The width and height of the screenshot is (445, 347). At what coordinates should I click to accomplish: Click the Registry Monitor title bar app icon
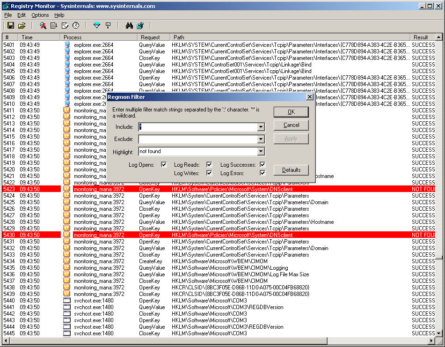[6, 6]
